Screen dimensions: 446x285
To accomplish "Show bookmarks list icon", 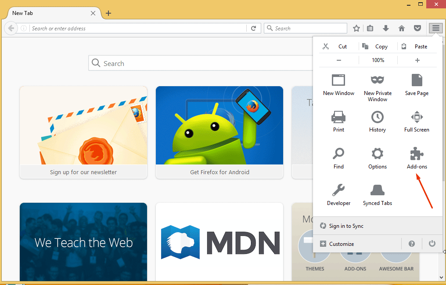I will (370, 28).
